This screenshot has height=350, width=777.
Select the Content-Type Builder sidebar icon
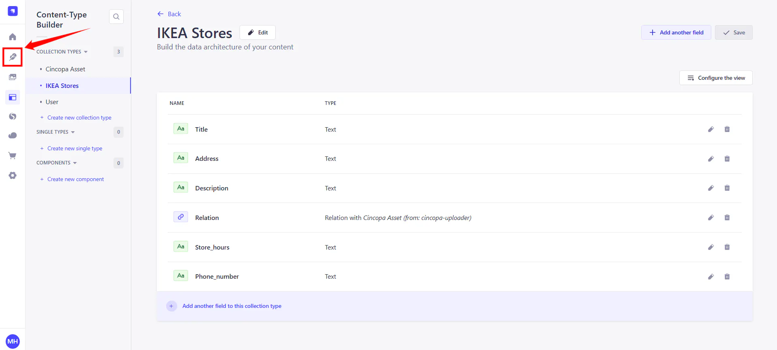[x=13, y=97]
